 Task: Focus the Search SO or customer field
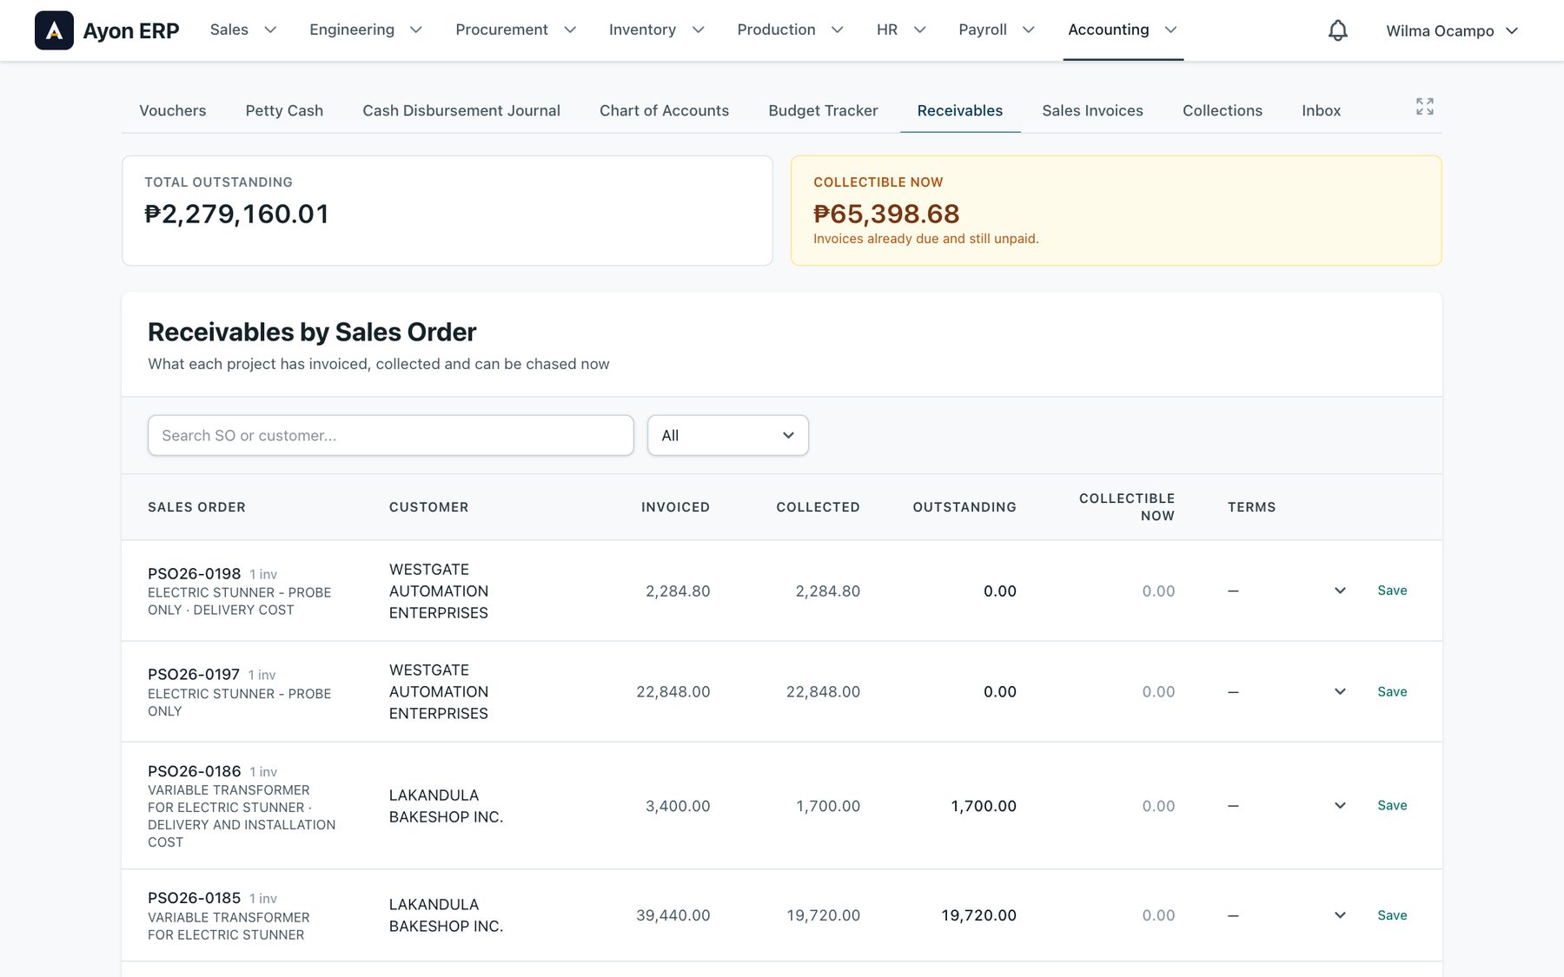(391, 435)
